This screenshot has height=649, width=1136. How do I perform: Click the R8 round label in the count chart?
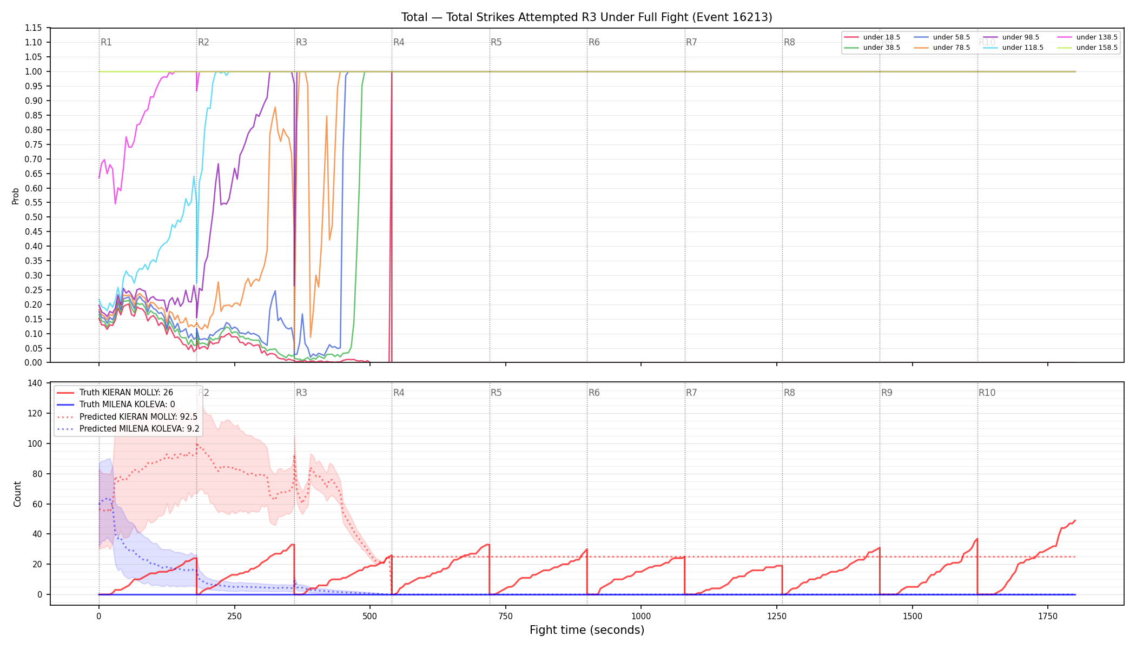pyautogui.click(x=789, y=393)
